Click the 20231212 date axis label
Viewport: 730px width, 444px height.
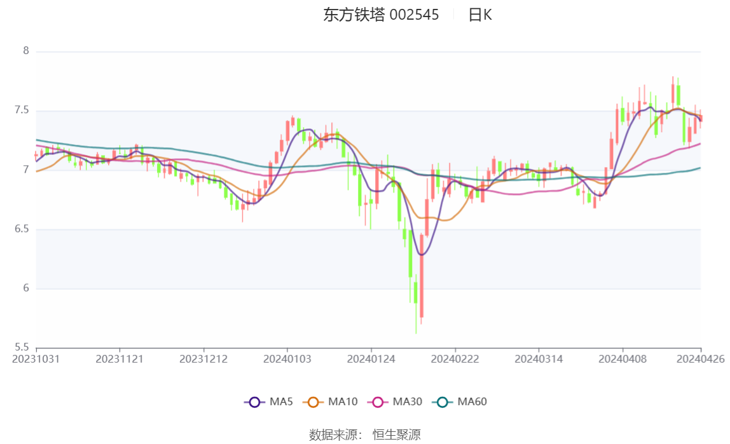point(203,359)
